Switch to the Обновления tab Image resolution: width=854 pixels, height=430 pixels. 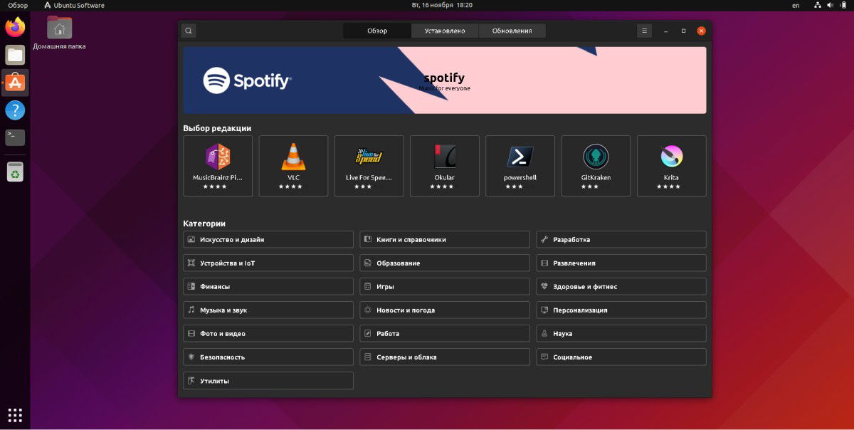pyautogui.click(x=512, y=31)
